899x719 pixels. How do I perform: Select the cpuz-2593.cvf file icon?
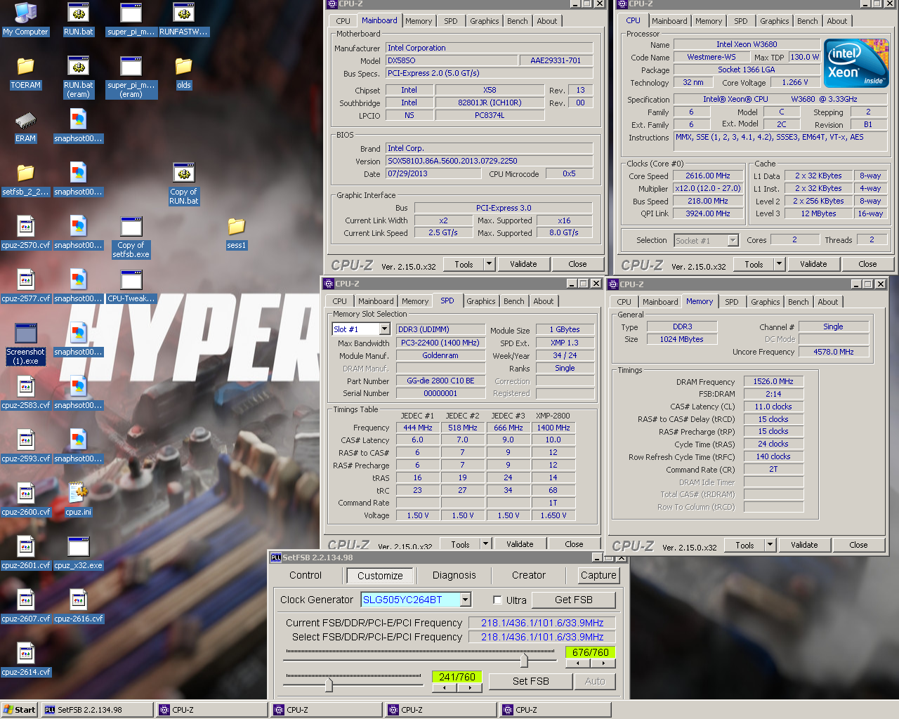pyautogui.click(x=26, y=446)
